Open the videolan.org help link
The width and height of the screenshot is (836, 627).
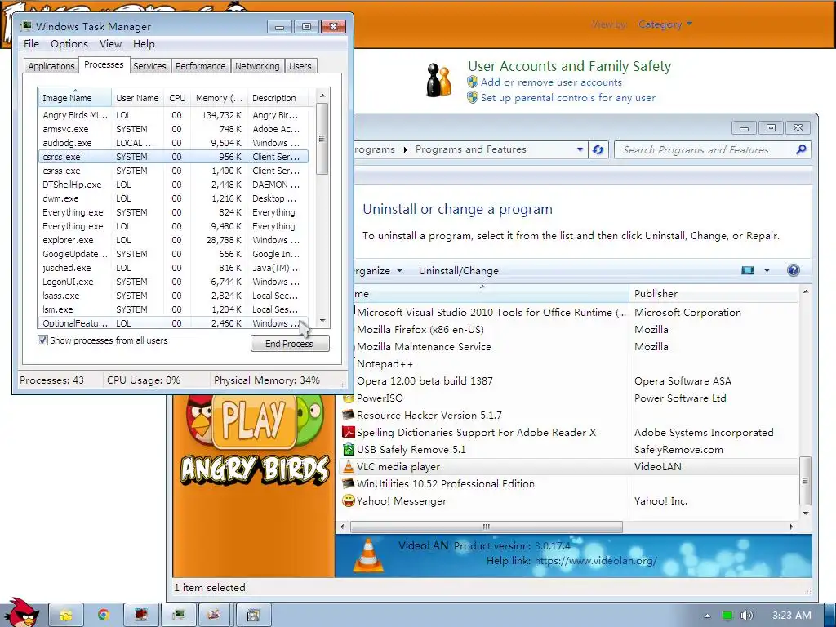pos(595,561)
